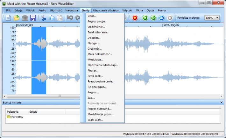Viewport: 226px width, 138px height.
Task: Toggle loop playback blue icon
Action: pyautogui.click(x=161, y=18)
